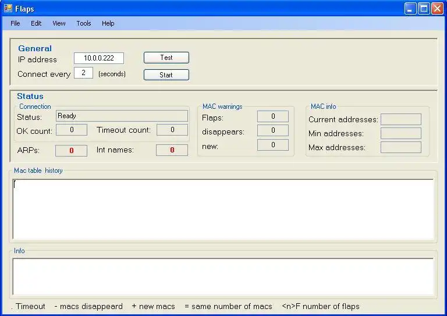Click the 'ARPs:' label
The height and width of the screenshot is (316, 447).
(29, 151)
